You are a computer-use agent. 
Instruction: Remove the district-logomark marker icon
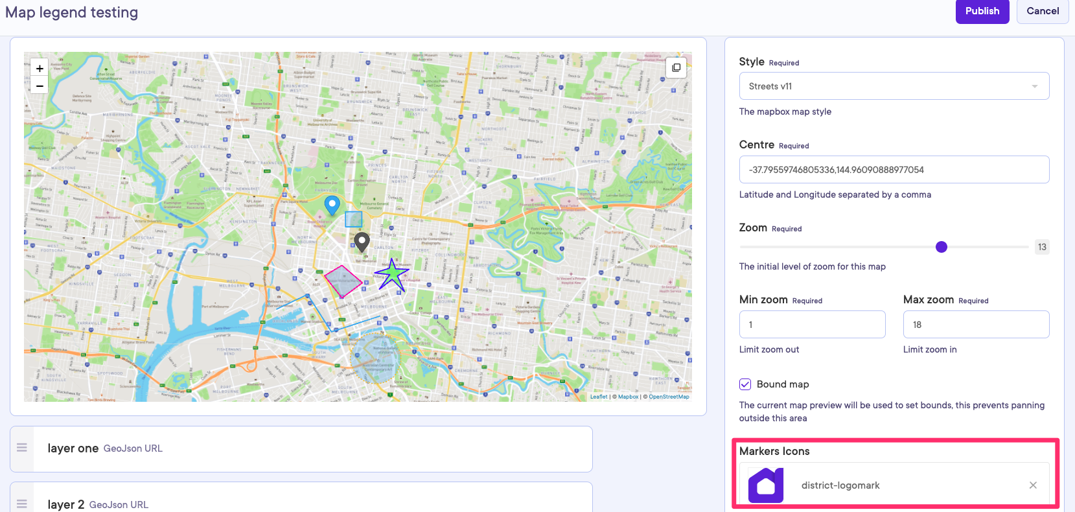(1033, 485)
